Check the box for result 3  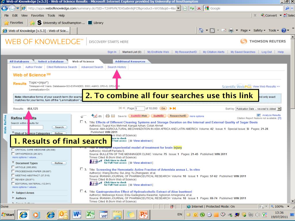[82, 169]
